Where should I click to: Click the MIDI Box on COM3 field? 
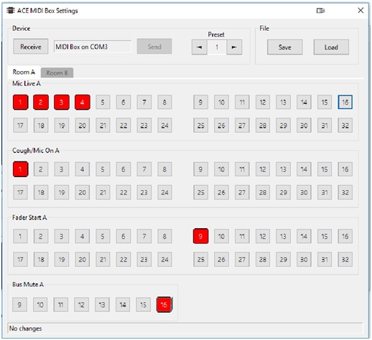[93, 47]
